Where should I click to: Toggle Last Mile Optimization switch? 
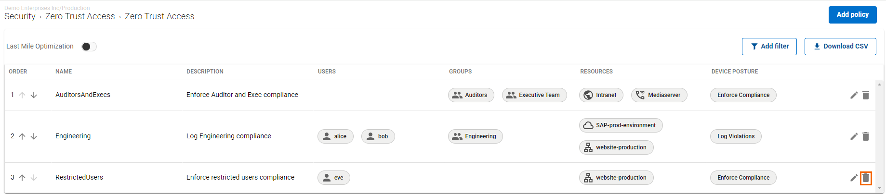pyautogui.click(x=89, y=47)
